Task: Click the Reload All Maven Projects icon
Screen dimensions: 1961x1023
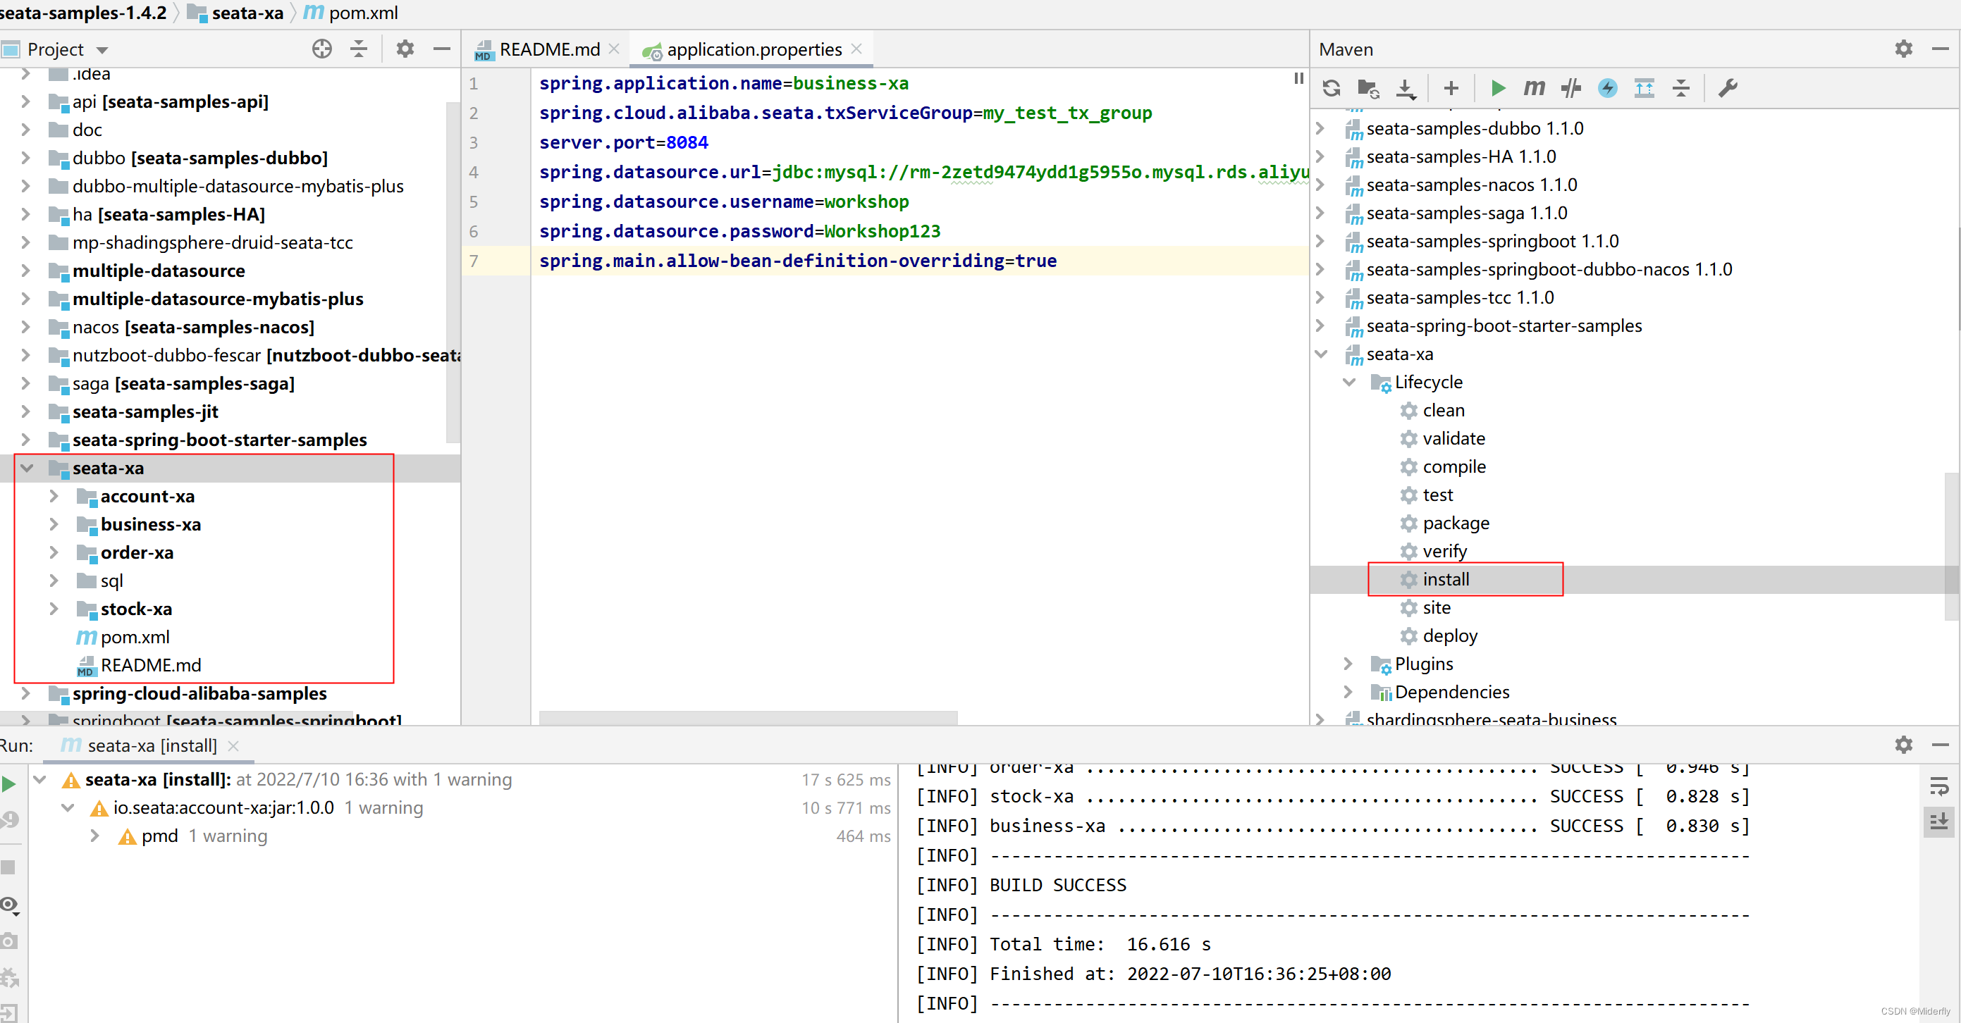Action: (1331, 88)
